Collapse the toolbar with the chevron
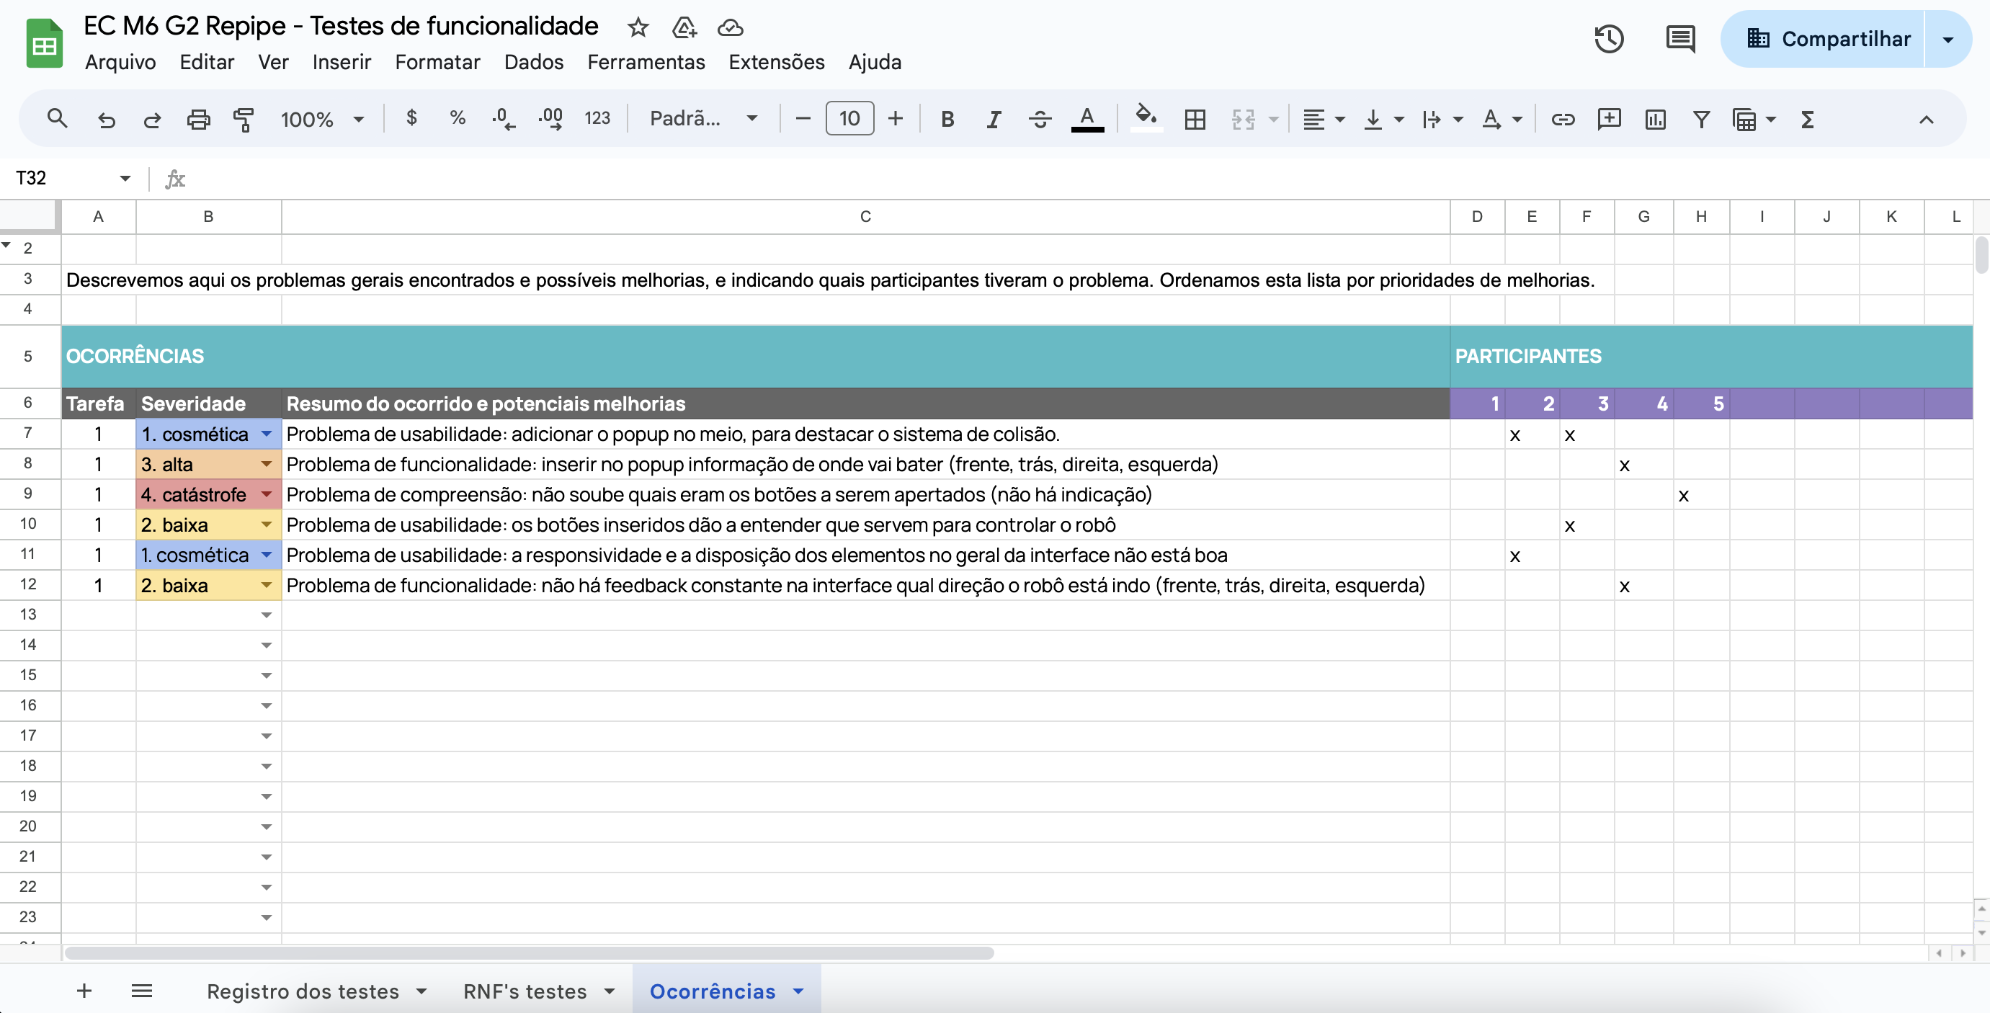 [1926, 119]
